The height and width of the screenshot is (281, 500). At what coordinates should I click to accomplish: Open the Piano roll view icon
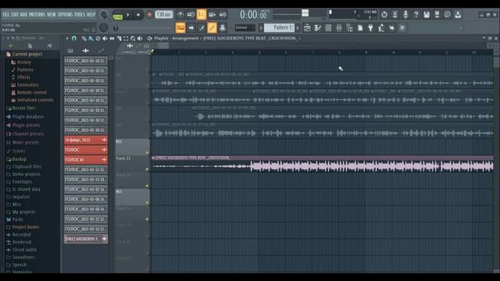tap(318, 28)
